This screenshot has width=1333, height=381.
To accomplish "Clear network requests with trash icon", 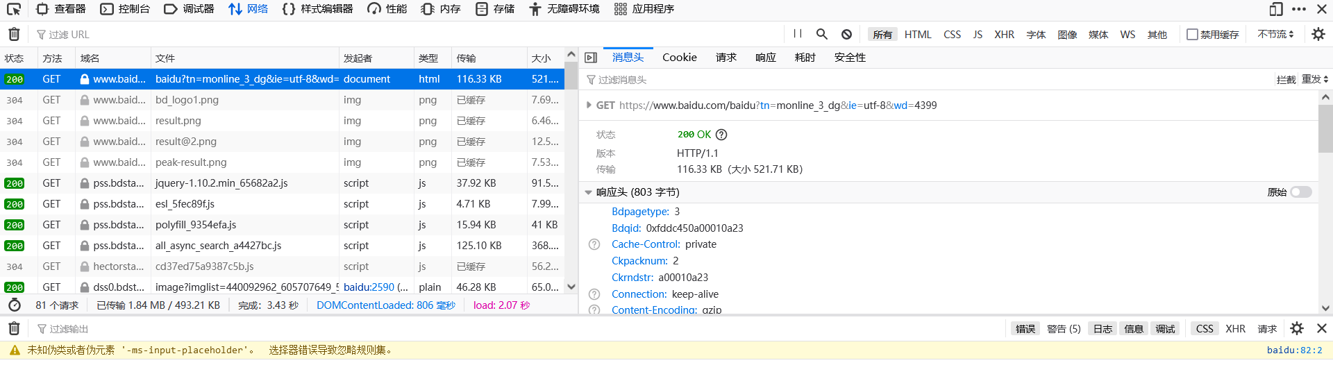I will click(14, 34).
